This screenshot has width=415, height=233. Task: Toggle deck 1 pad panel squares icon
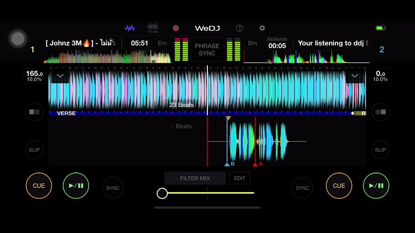(x=34, y=112)
